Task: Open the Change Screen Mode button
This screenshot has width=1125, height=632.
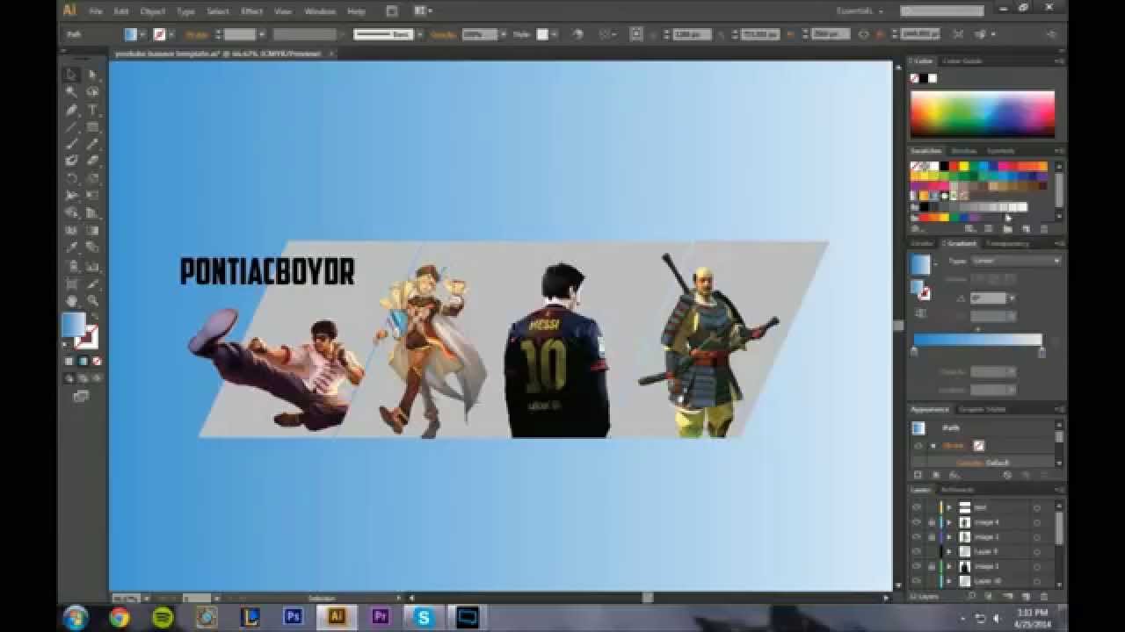Action: (x=81, y=397)
